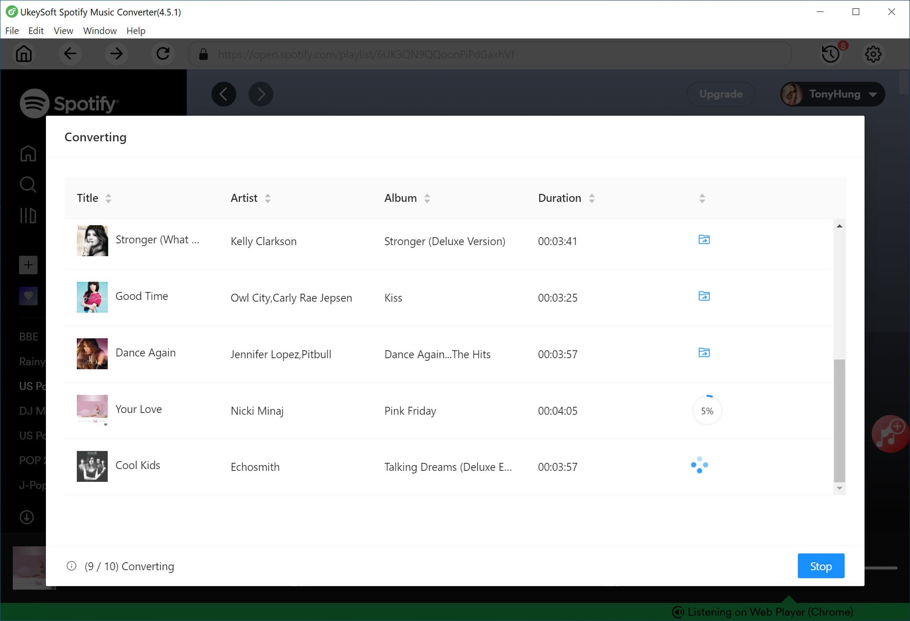Click the Stop button to halt conversion
This screenshot has width=910, height=621.
click(822, 566)
